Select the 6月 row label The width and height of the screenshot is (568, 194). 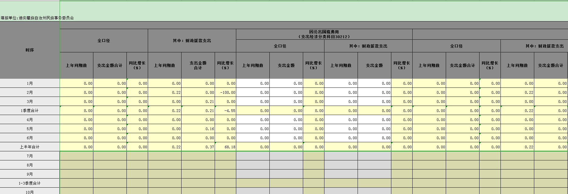(30, 138)
